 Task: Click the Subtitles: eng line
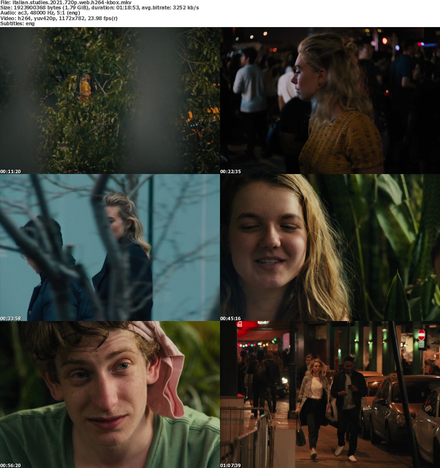coord(18,23)
